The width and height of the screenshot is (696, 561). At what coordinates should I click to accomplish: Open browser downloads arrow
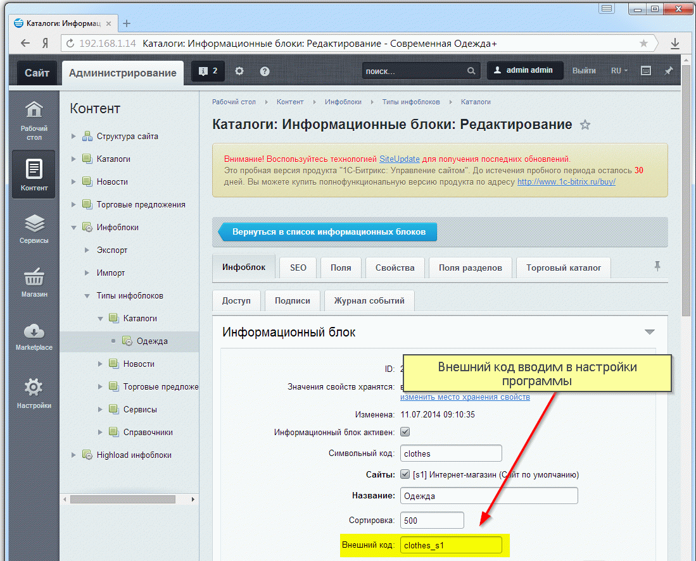pyautogui.click(x=674, y=43)
